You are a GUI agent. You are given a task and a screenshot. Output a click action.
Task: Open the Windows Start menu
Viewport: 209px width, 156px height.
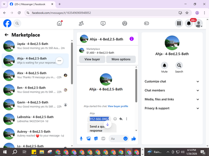pos(5,152)
